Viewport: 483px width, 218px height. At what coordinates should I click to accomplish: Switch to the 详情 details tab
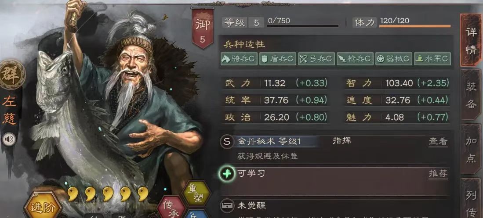[x=471, y=40]
